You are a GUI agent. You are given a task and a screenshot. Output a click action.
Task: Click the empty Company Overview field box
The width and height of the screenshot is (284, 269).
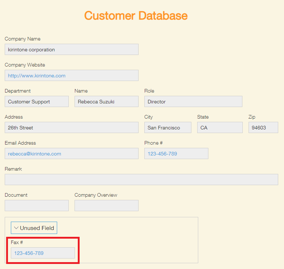click(106, 206)
